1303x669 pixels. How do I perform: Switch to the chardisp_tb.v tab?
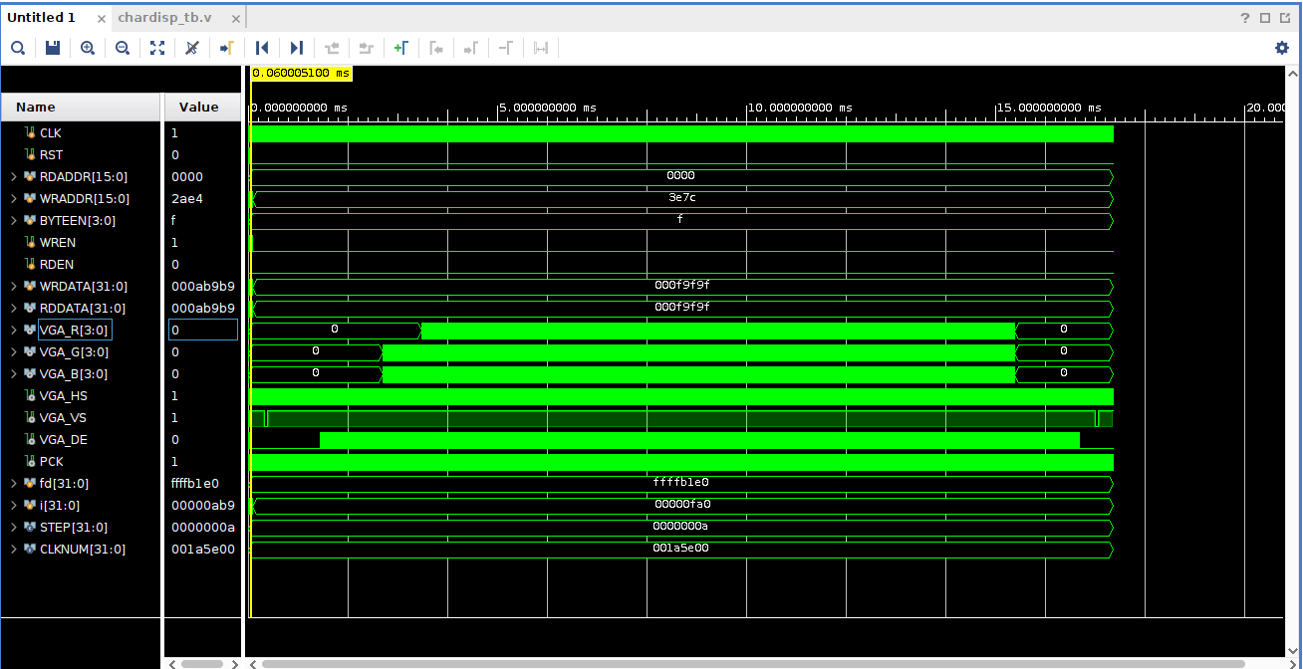coord(164,18)
